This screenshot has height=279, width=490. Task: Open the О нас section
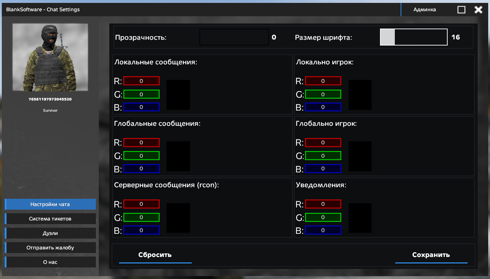pyautogui.click(x=50, y=262)
